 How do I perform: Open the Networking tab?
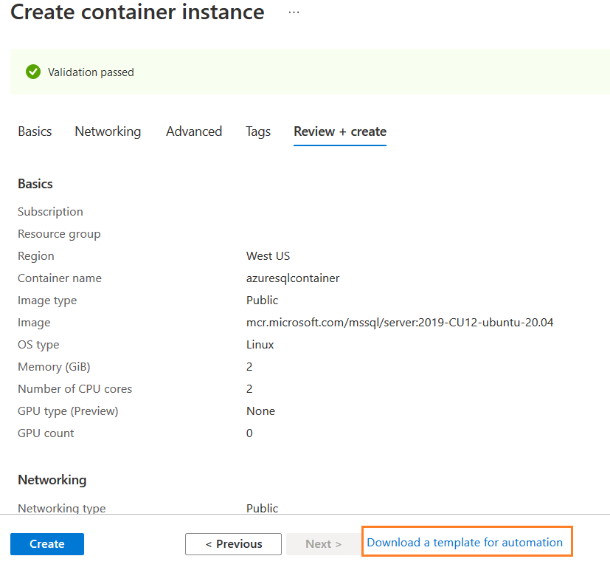108,131
